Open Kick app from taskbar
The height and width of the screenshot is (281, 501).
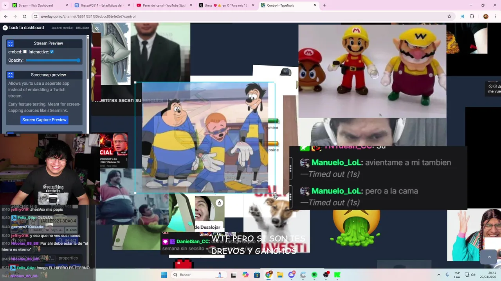tap(337, 275)
